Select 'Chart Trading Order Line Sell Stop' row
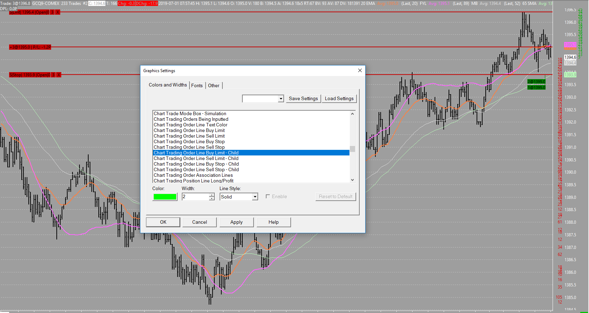This screenshot has width=589, height=313. click(x=251, y=147)
